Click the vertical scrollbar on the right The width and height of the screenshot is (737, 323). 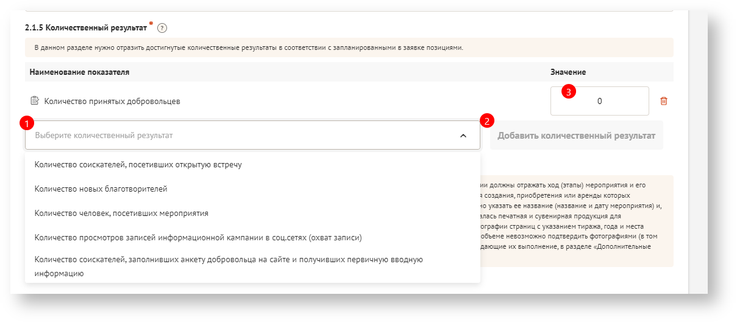click(694, 152)
